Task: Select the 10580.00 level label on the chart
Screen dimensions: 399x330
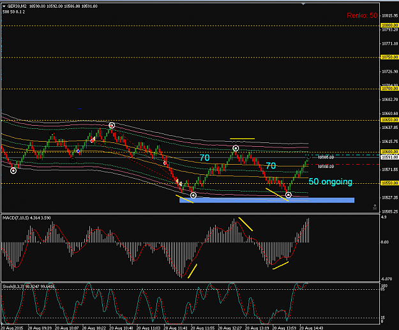Action: (326, 167)
